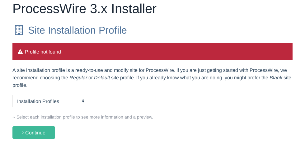Screen dimensions: 305x145
Task: Click the building icon beside Site Installation Profile
Action: pos(19,30)
